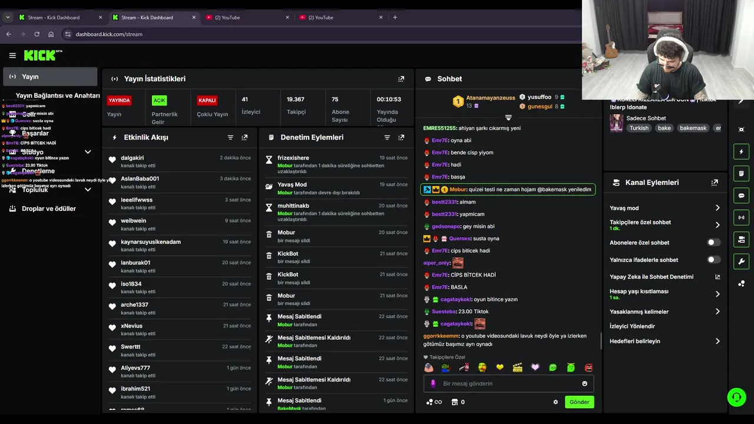
Task: Open Takipçilere özel sohbet options arrow
Action: 717,225
